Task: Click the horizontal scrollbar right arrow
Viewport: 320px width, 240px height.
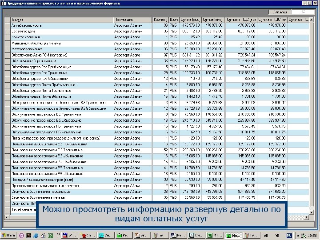Action: click(x=307, y=217)
